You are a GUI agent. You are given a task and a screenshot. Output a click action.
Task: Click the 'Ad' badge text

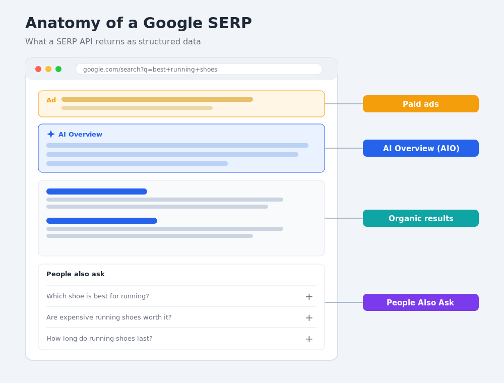(51, 100)
